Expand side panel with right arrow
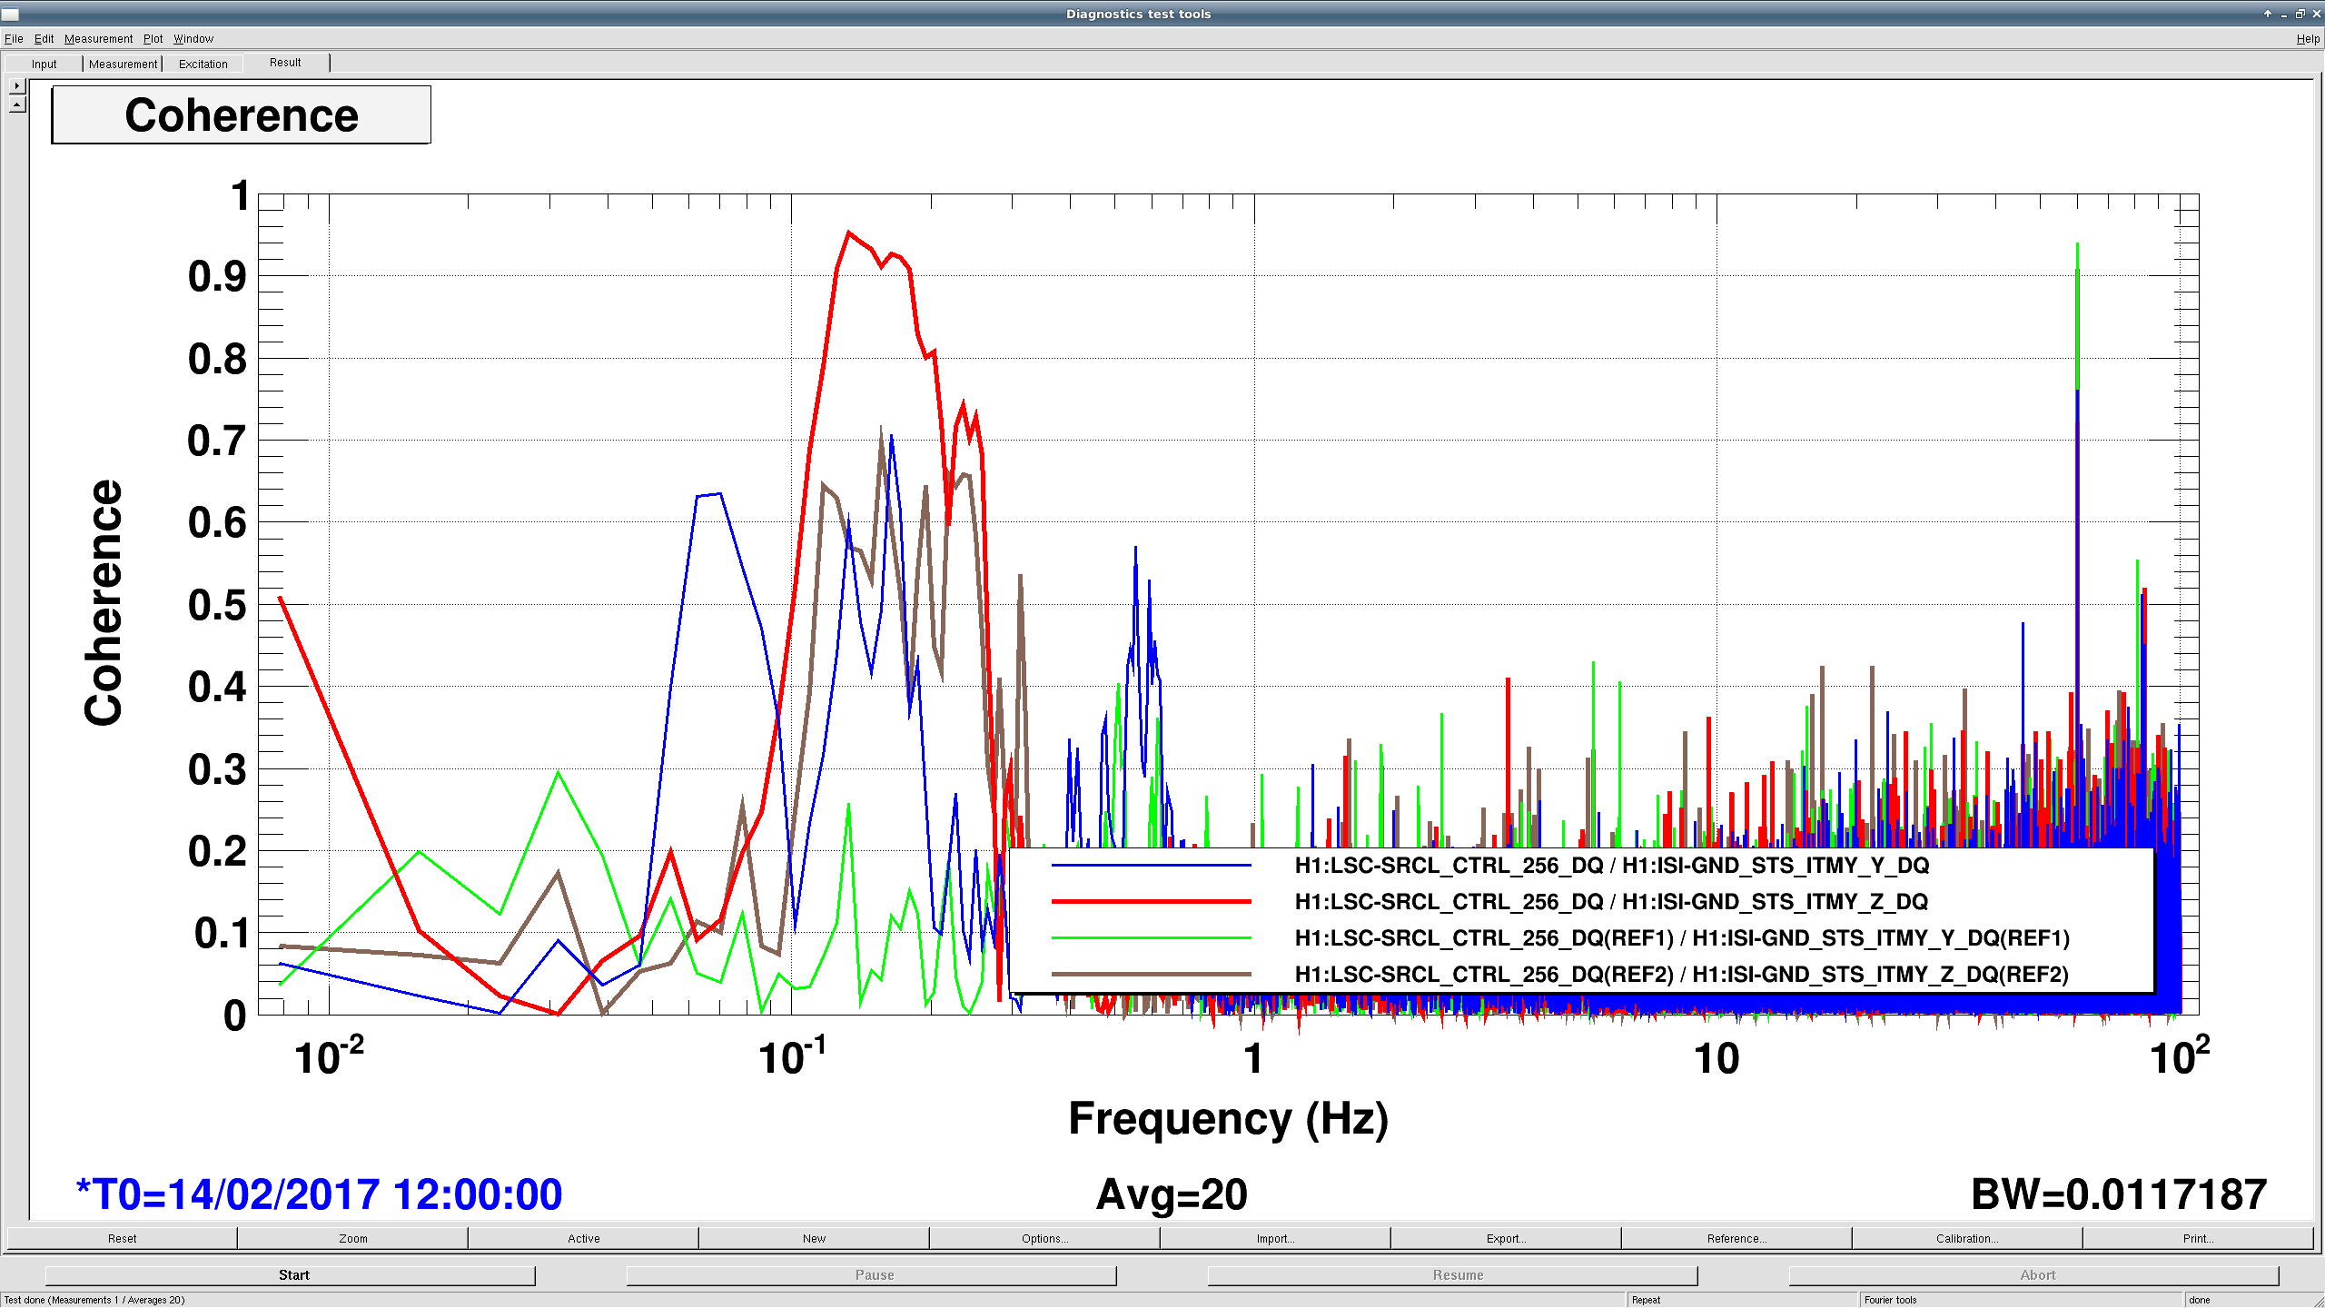Screen dimensions: 2325x1308 pyautogui.click(x=17, y=86)
